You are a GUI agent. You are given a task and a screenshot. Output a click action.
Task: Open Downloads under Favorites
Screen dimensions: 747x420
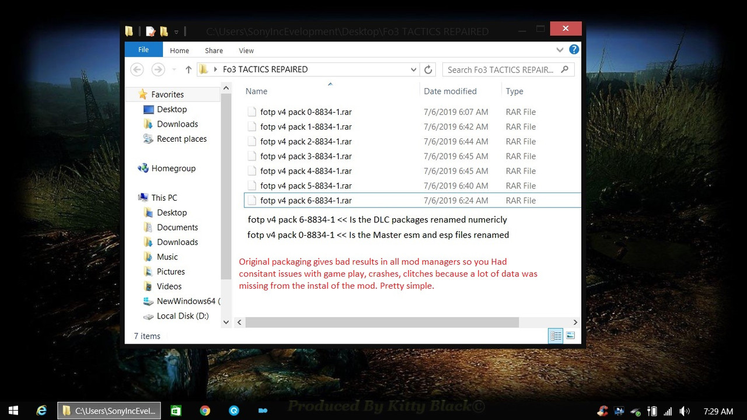click(x=177, y=124)
